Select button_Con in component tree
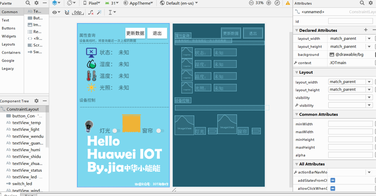The image size is (376, 196). click(x=24, y=116)
